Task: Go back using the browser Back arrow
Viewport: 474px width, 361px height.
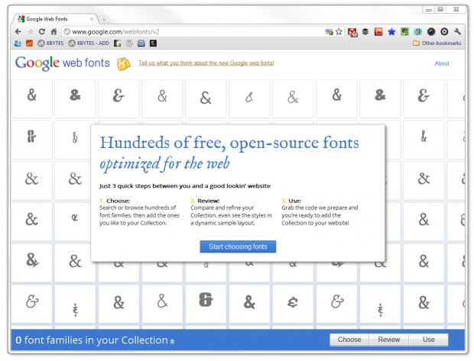Action: (18, 31)
